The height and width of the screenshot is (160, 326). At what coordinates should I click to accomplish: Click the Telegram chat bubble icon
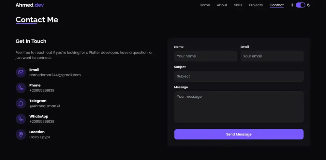click(x=21, y=104)
